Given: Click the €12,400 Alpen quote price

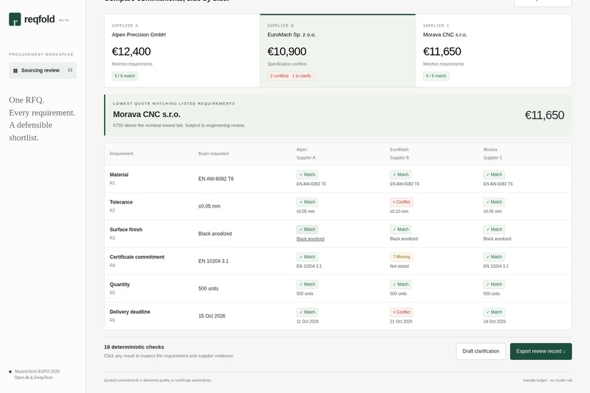Looking at the screenshot, I should click(x=131, y=51).
